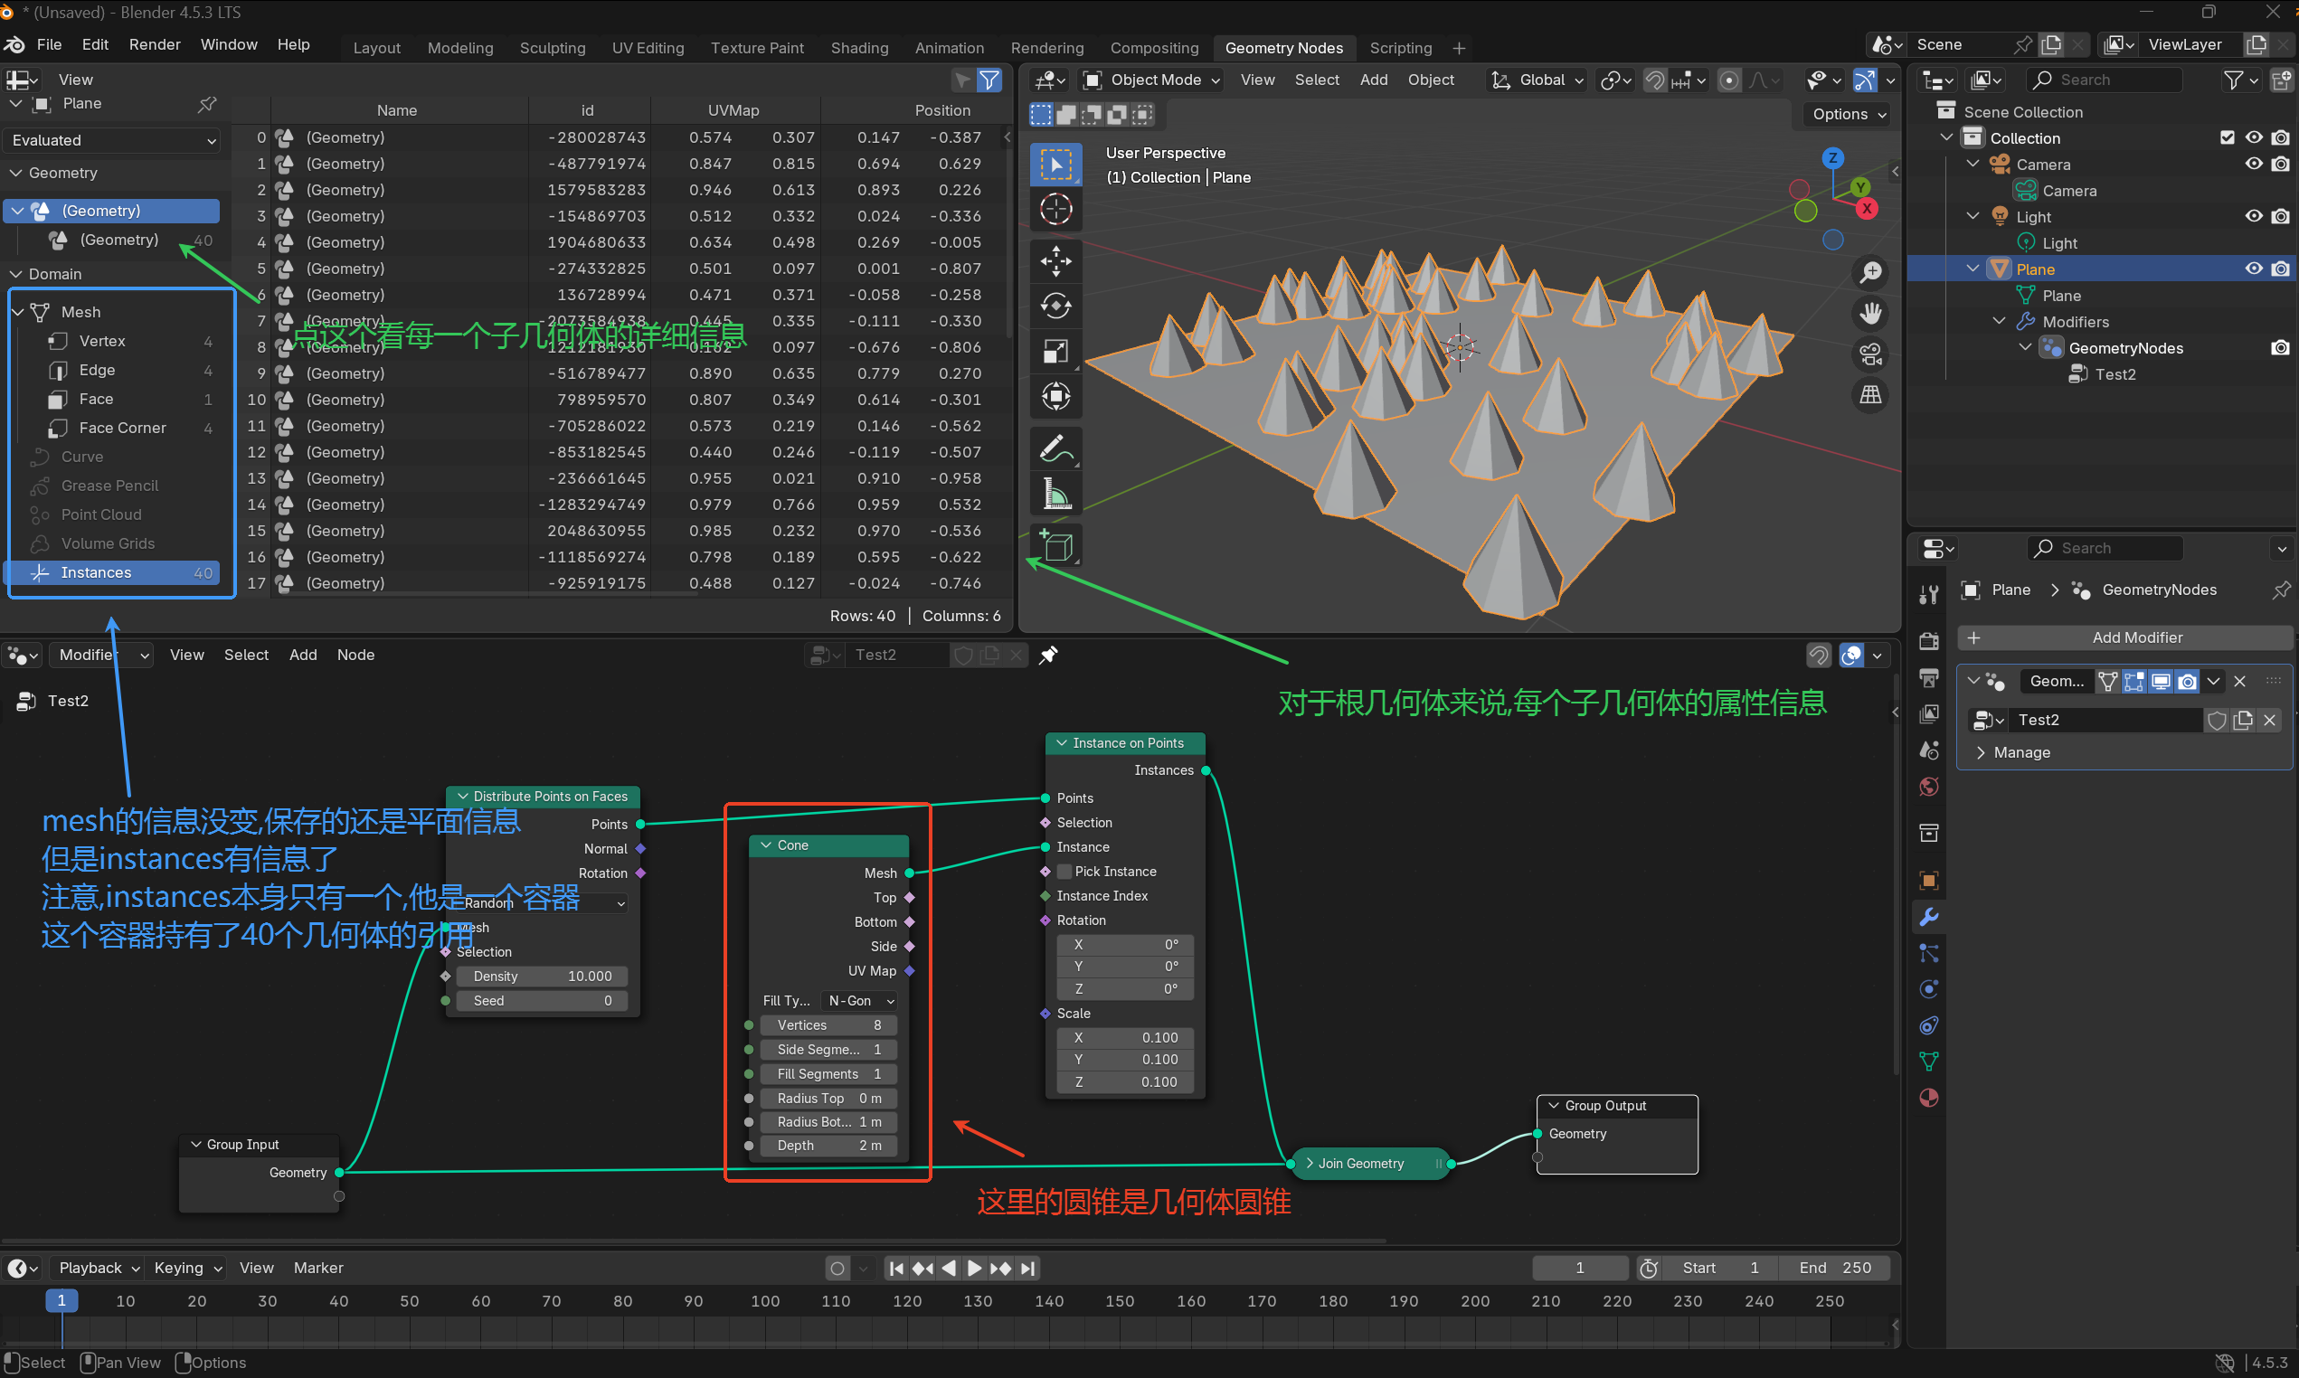Open viewport Options popover
This screenshot has width=2299, height=1378.
[x=1849, y=114]
